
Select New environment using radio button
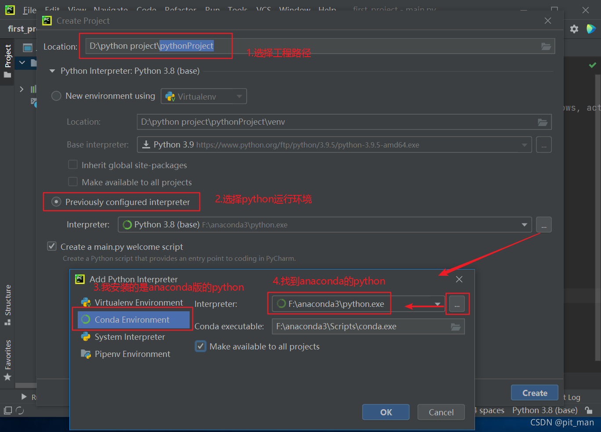point(56,96)
